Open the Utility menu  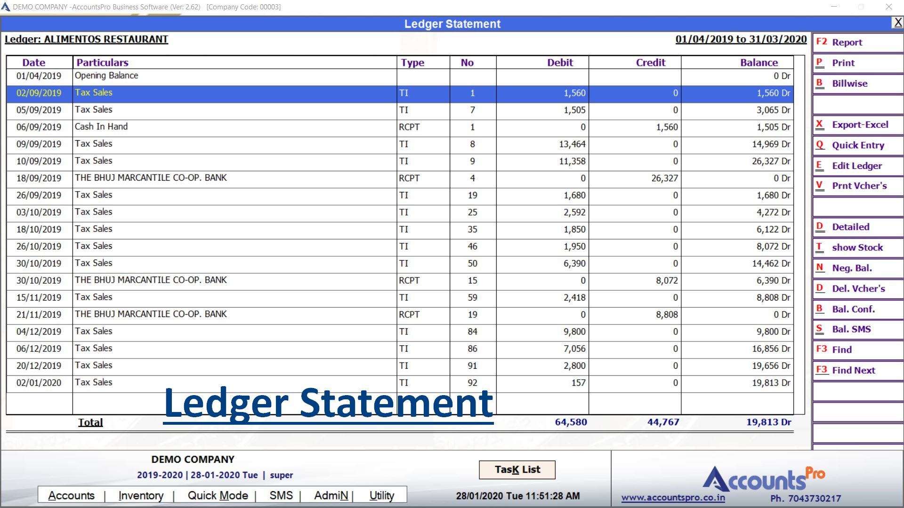click(381, 495)
